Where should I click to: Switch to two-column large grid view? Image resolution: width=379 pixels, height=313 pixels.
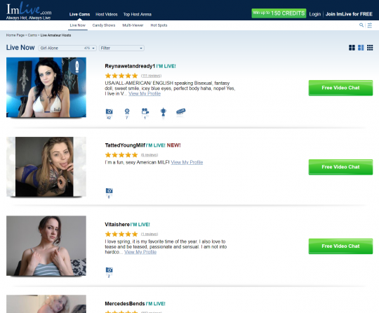[352, 48]
